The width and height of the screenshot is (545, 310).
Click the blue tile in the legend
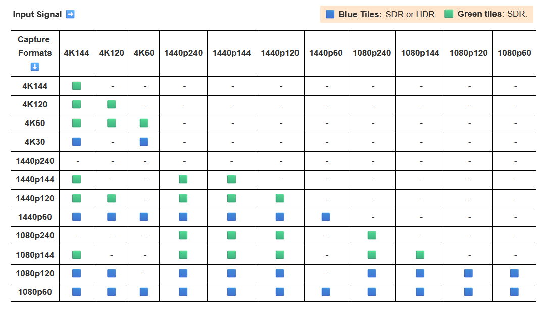(x=330, y=14)
